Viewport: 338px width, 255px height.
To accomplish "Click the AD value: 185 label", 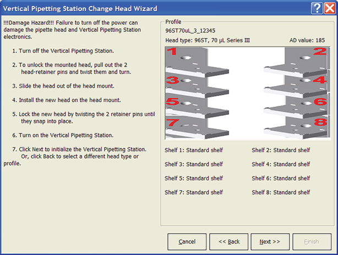I will point(307,41).
